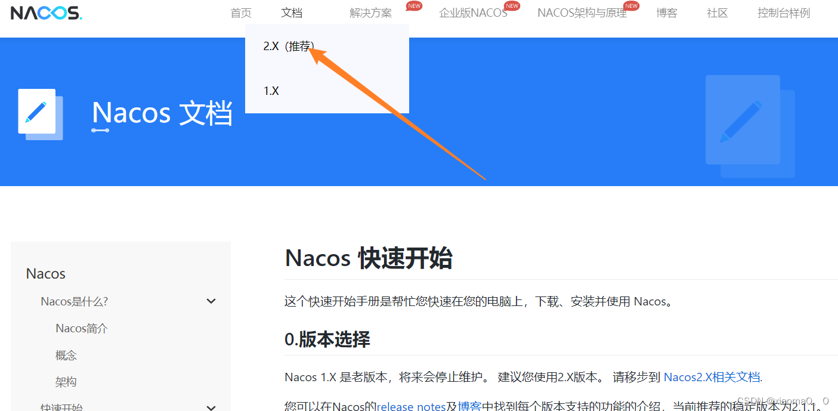Open the NACOS架构与原理 navigation item
The height and width of the screenshot is (411, 838).
pyautogui.click(x=582, y=13)
